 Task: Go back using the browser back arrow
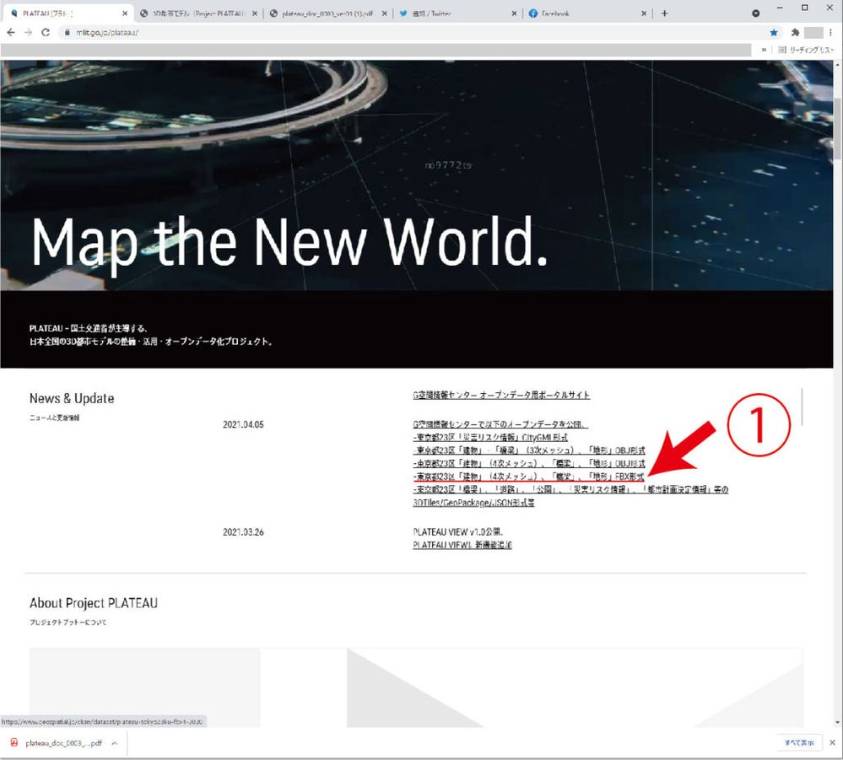(x=10, y=33)
